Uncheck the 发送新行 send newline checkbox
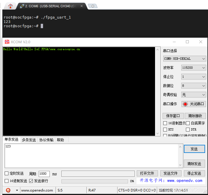The width and height of the screenshot is (208, 195). (31, 181)
